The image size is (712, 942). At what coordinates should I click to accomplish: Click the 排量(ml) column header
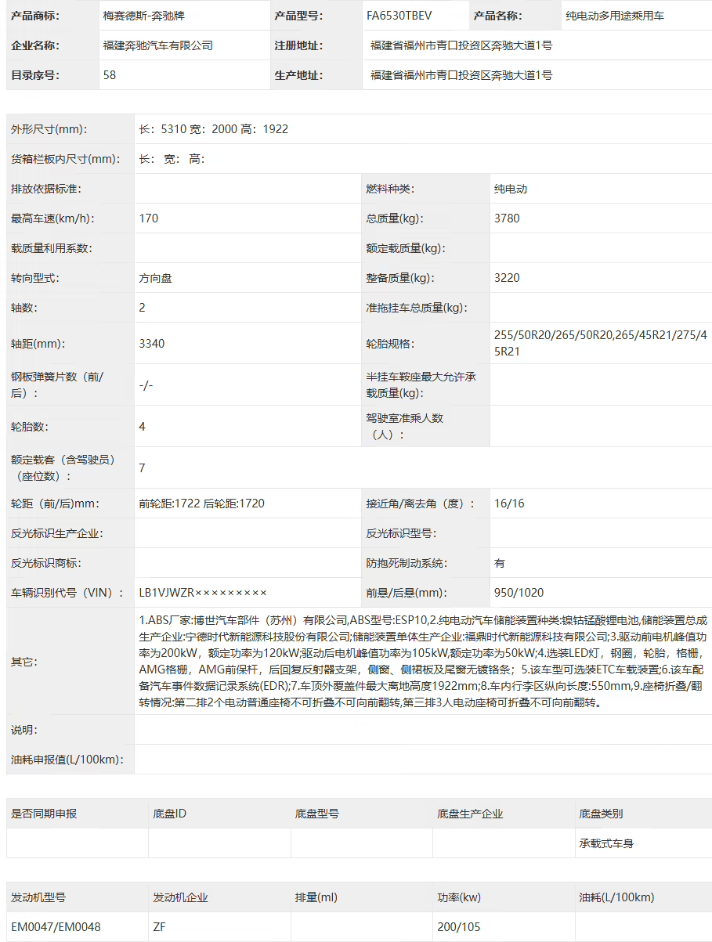316,897
